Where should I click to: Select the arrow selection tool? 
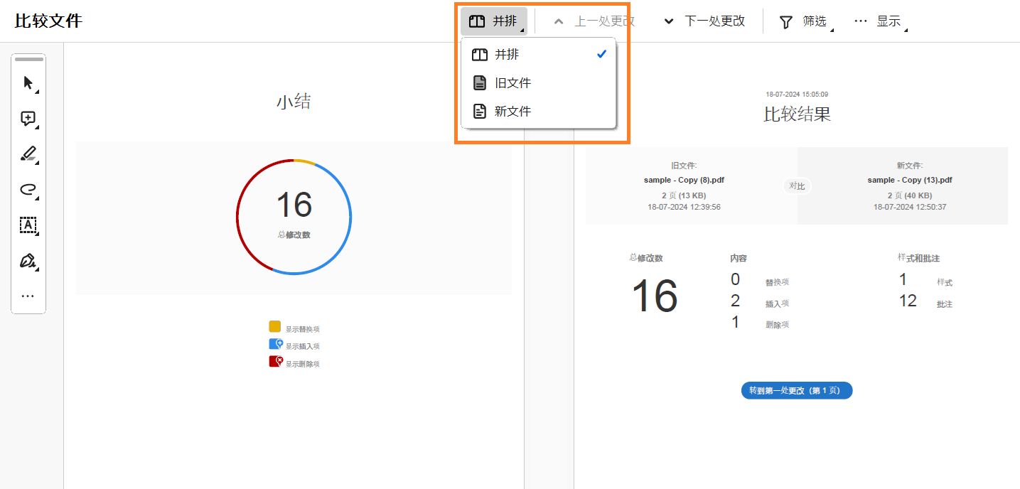pyautogui.click(x=28, y=82)
